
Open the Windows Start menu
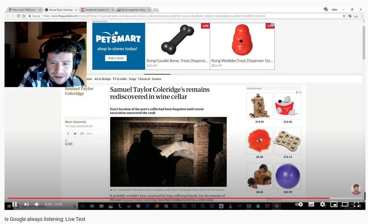click(x=9, y=206)
